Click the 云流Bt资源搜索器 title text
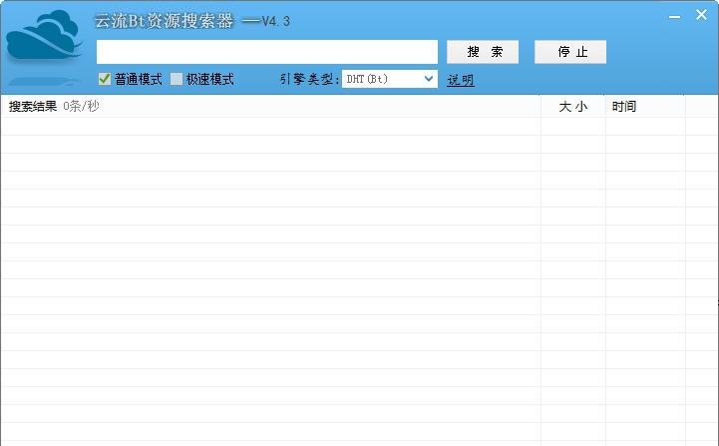 click(165, 21)
